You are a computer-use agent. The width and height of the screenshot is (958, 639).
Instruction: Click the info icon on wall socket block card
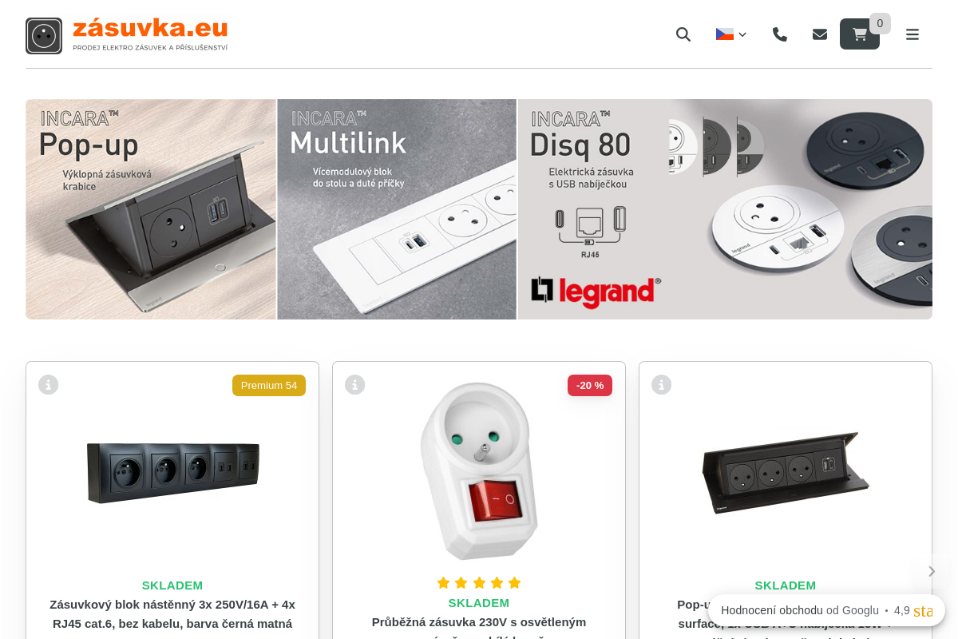pyautogui.click(x=49, y=385)
